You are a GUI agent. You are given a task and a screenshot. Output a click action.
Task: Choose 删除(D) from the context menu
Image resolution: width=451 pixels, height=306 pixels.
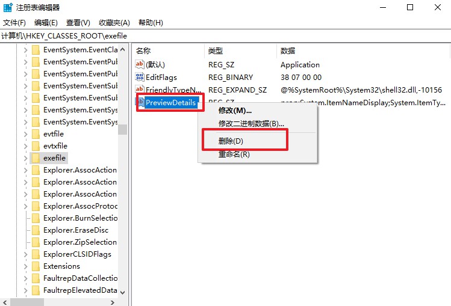pos(231,141)
